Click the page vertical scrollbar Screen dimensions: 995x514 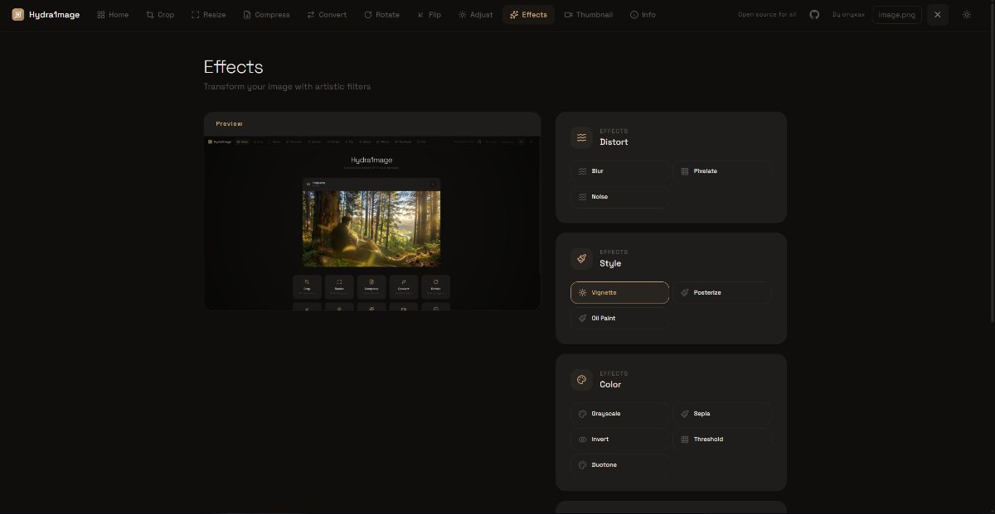tap(992, 161)
